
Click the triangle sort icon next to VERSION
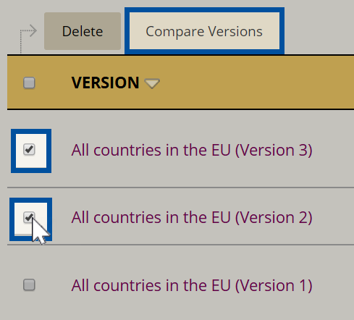click(x=152, y=83)
